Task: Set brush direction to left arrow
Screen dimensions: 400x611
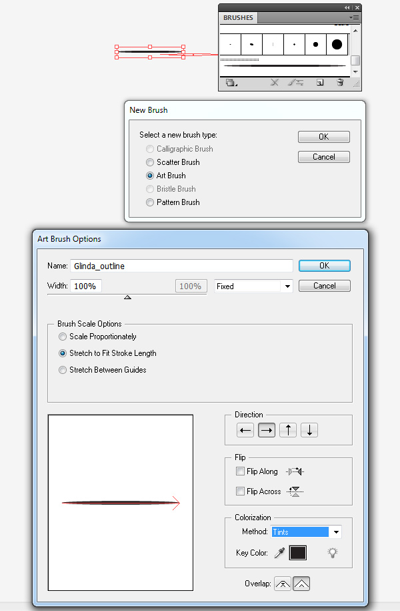Action: click(x=245, y=430)
